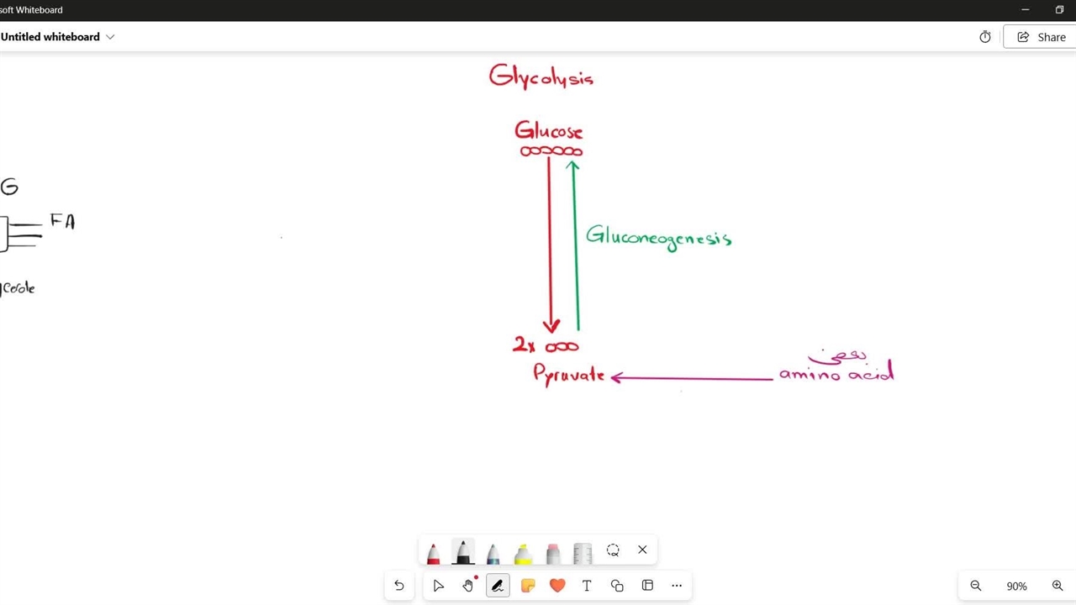Insert a text box

pos(587,586)
